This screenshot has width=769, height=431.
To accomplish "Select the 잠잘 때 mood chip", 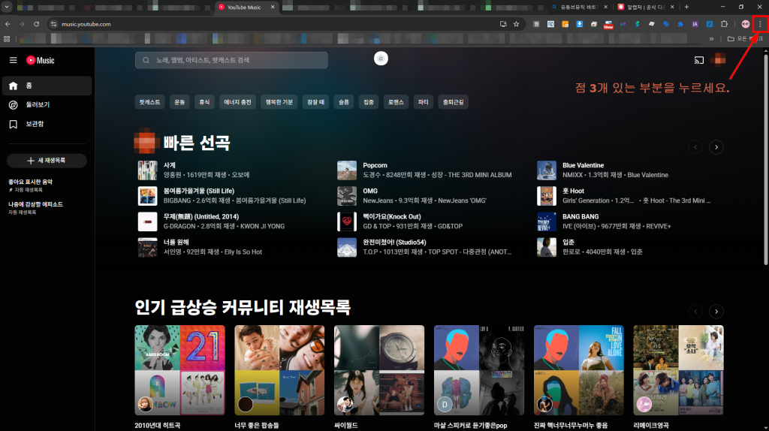I will click(x=315, y=102).
